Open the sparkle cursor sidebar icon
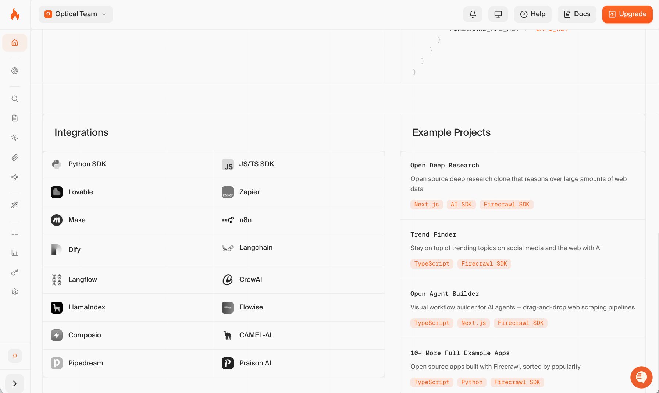 15,138
